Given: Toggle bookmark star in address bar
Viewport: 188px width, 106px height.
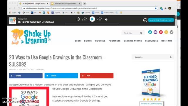Looking at the screenshot, I should [x=156, y=8].
